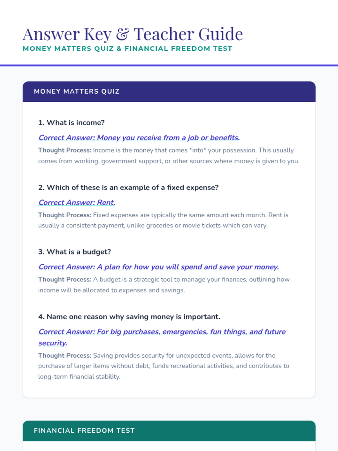Click the bold "Thought Process:" label under question 2
This screenshot has height=451, width=338.
click(x=65, y=215)
